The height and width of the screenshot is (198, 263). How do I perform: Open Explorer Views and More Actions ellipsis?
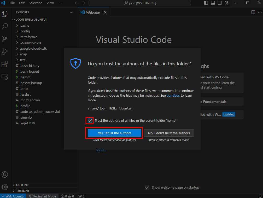tap(72, 12)
